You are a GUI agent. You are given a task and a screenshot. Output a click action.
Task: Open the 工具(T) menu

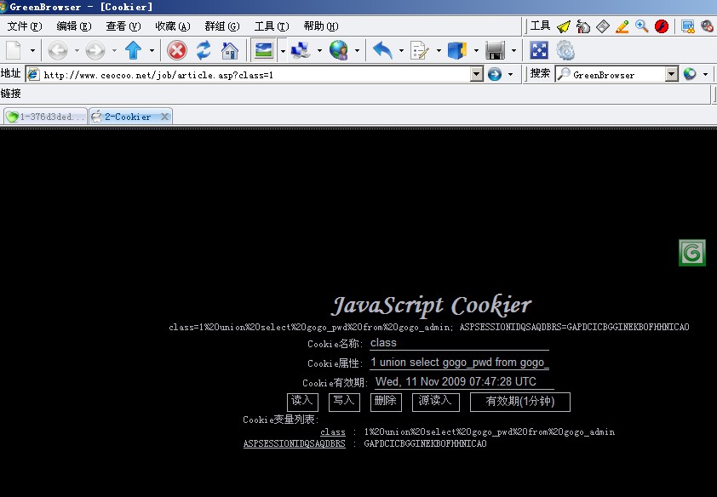pos(272,26)
